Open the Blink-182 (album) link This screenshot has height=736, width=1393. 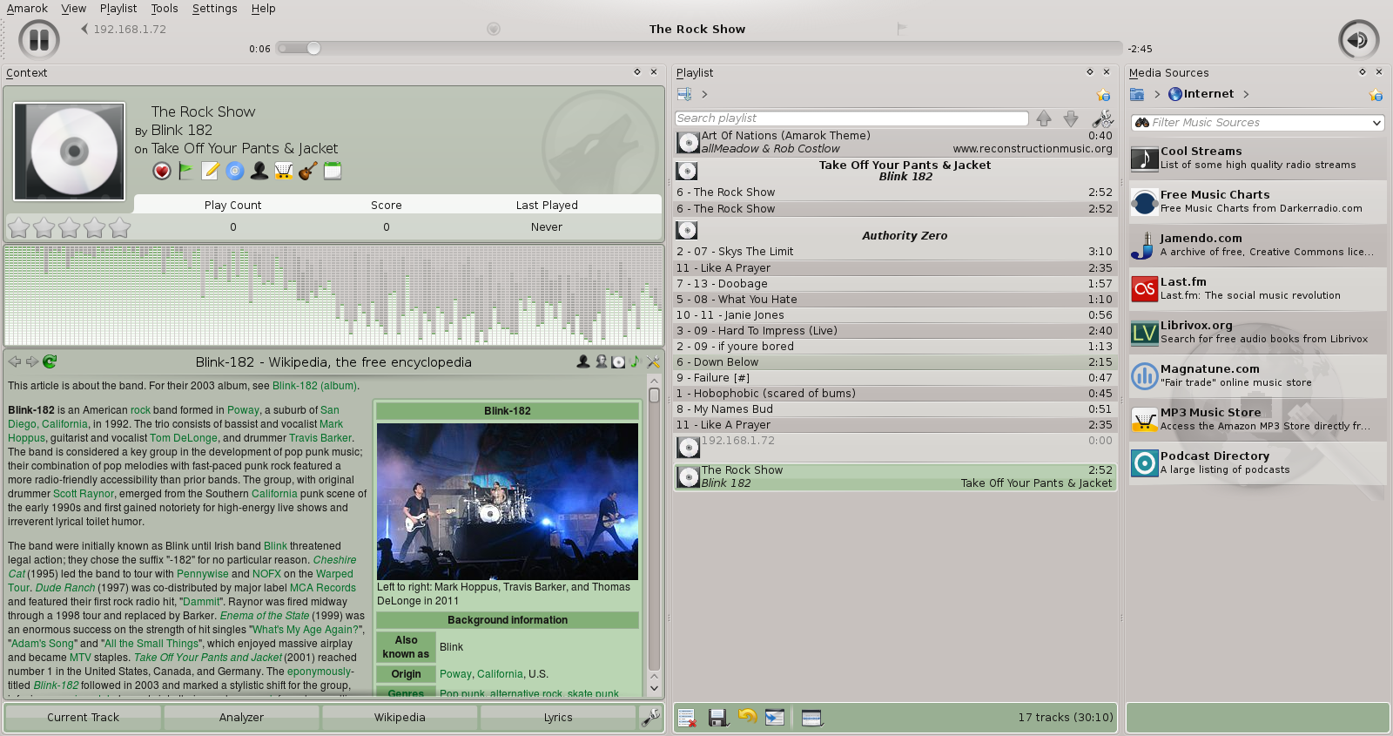click(314, 386)
